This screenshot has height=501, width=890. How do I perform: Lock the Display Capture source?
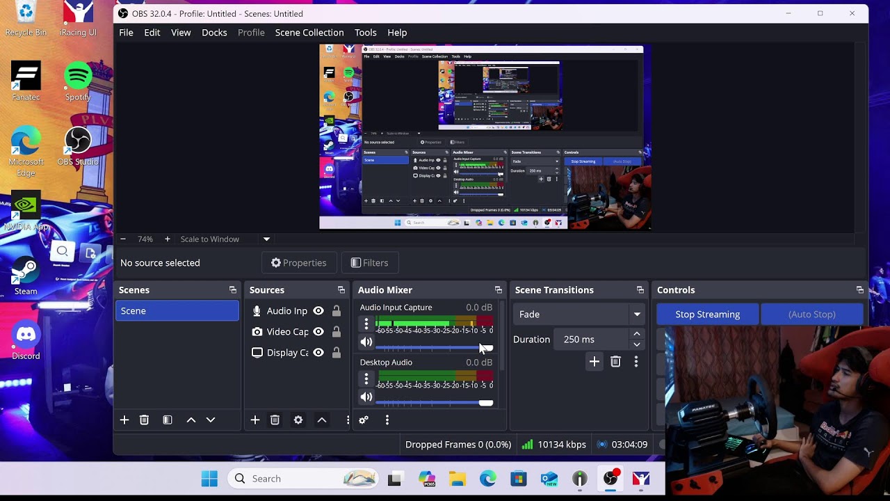point(337,353)
